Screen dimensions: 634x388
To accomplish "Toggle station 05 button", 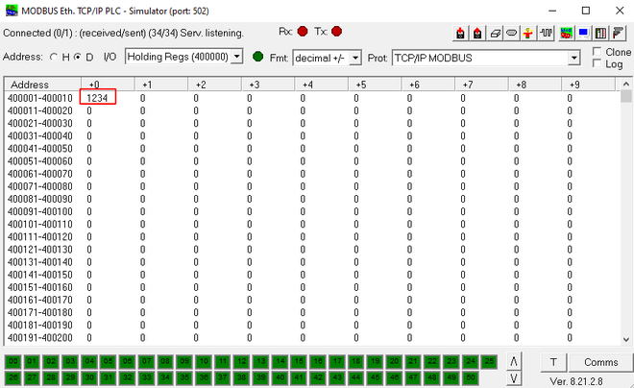I will pos(108,361).
